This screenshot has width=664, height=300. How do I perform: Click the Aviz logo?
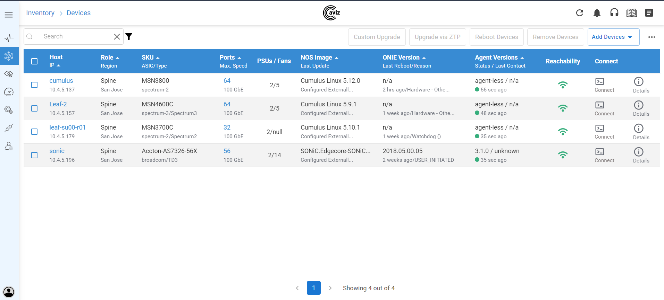331,13
